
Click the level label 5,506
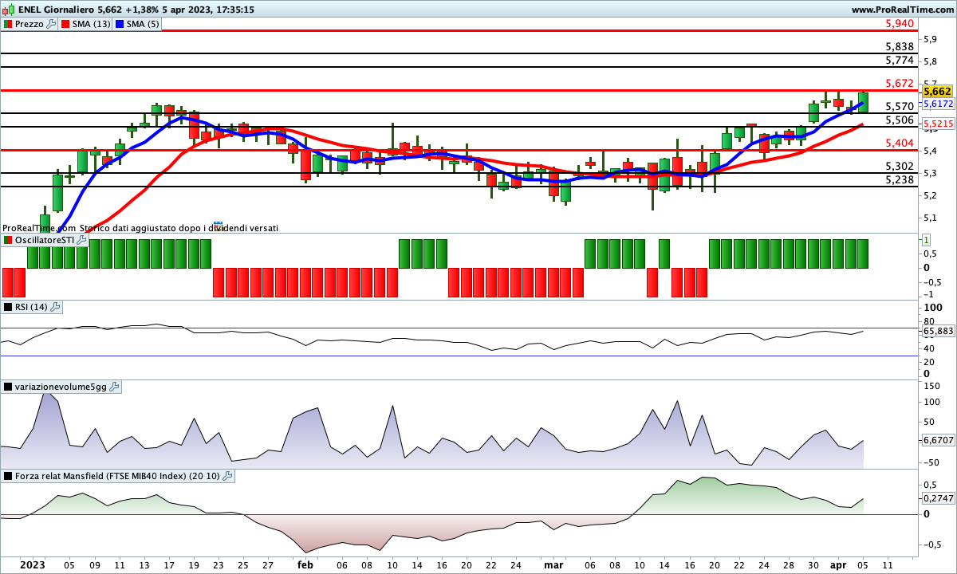coord(900,120)
